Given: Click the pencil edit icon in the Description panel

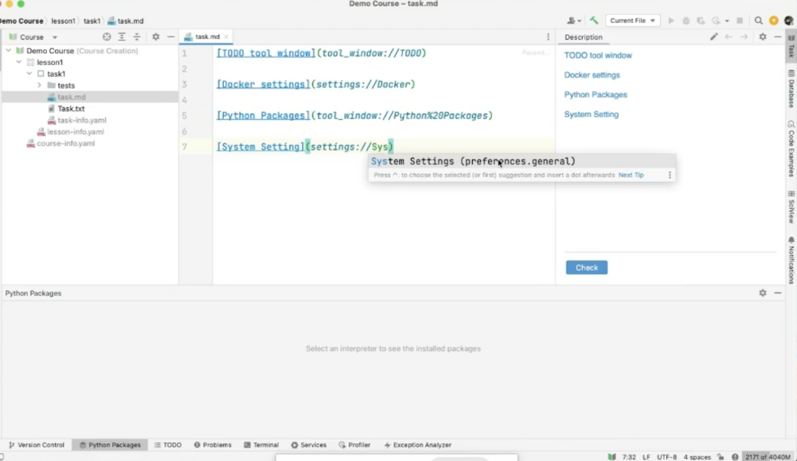Looking at the screenshot, I should pyautogui.click(x=714, y=37).
